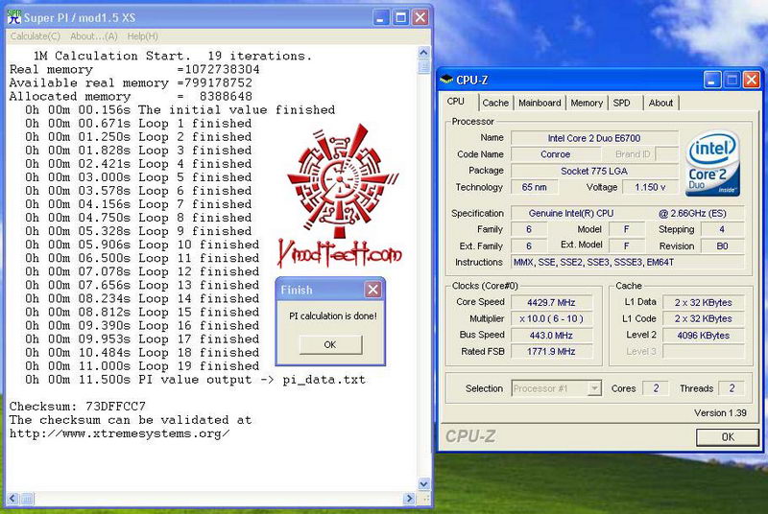The image size is (768, 514).
Task: Minimize the CPU-Z window
Action: pyautogui.click(x=712, y=80)
